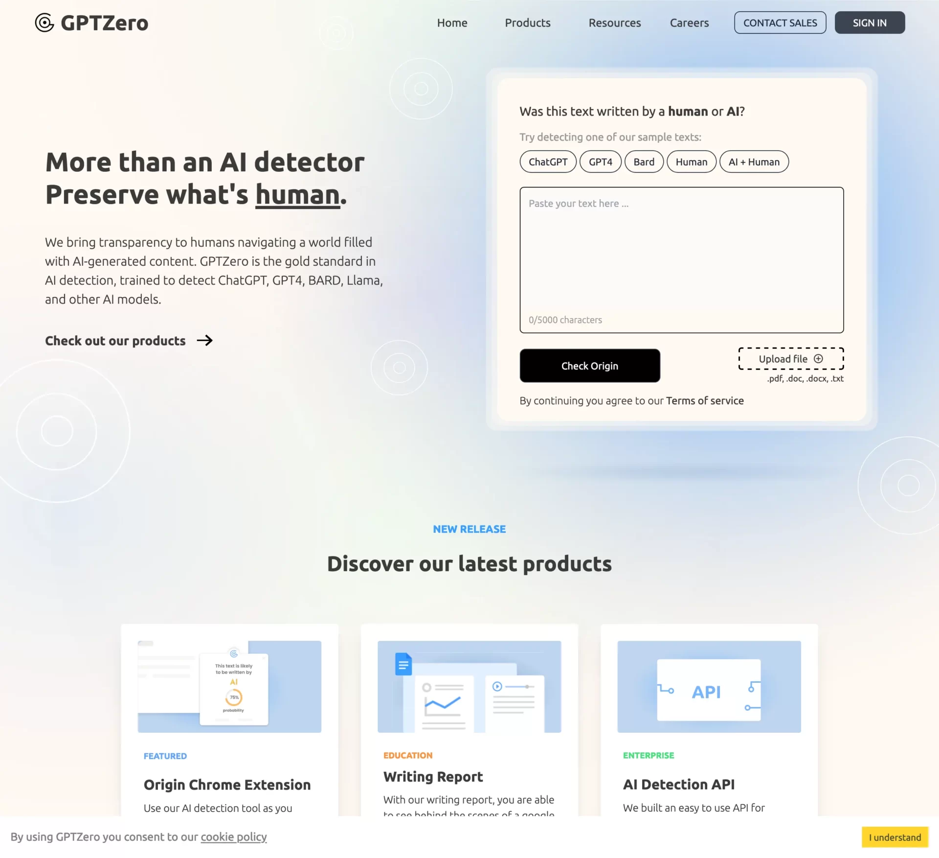Image resolution: width=939 pixels, height=858 pixels.
Task: Open the Resources navigation menu
Action: [614, 23]
